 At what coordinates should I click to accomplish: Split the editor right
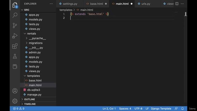177,4
